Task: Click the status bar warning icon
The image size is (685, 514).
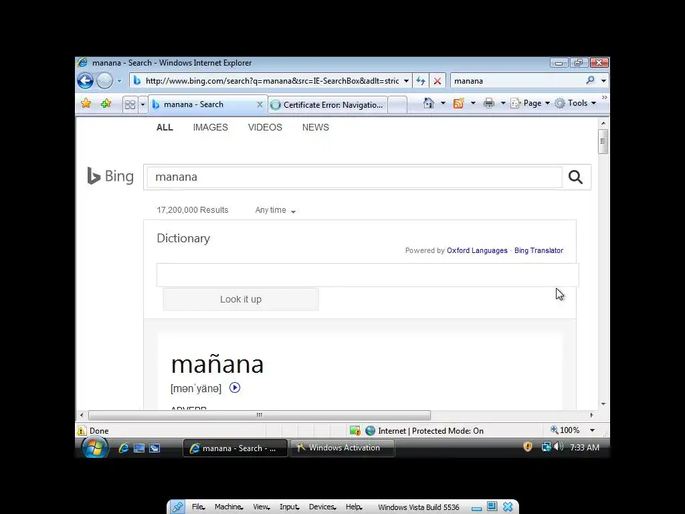Action: pyautogui.click(x=82, y=430)
